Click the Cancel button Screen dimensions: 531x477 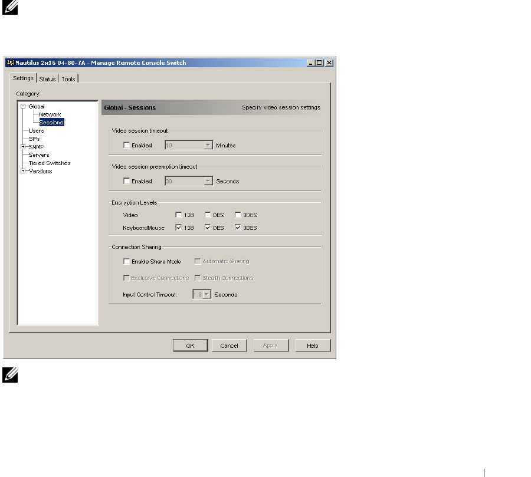[x=230, y=346]
